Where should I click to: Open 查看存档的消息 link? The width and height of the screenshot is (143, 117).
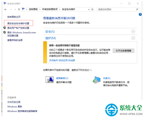click(x=15, y=40)
